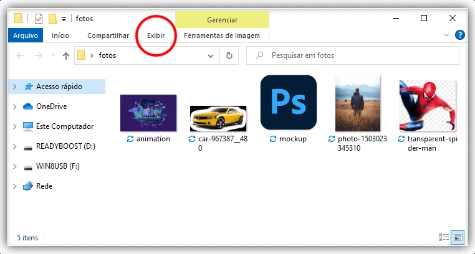Switch to the Compartilhar tab
The image size is (475, 254).
tap(108, 35)
